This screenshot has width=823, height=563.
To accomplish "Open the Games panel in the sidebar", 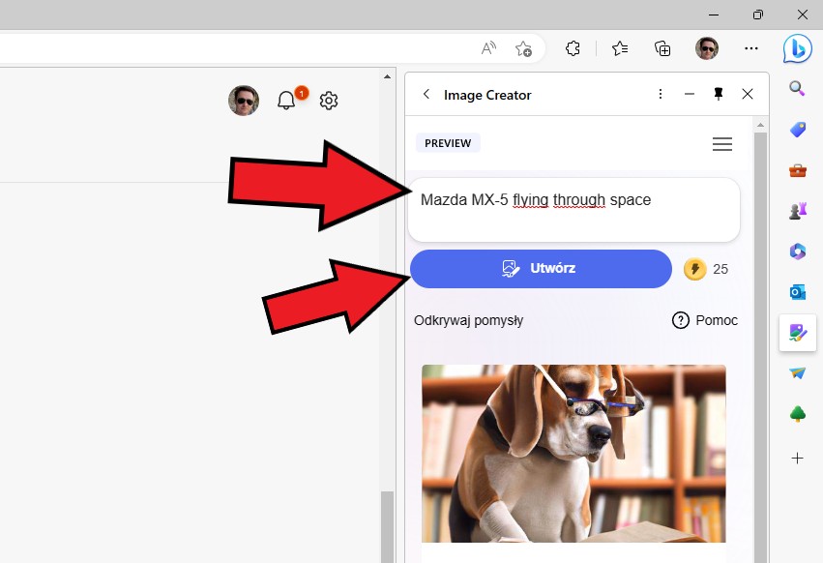I will tap(797, 210).
